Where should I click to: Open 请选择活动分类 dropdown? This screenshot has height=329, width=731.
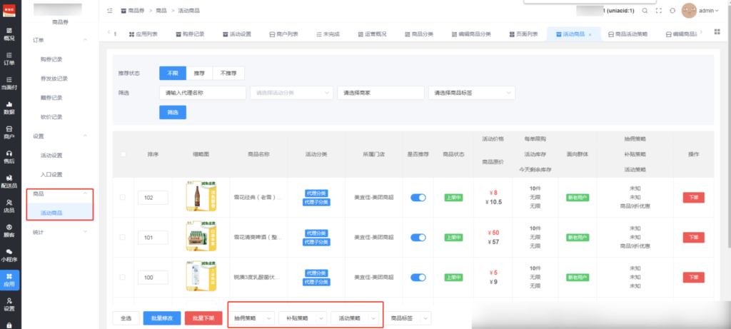click(x=292, y=93)
